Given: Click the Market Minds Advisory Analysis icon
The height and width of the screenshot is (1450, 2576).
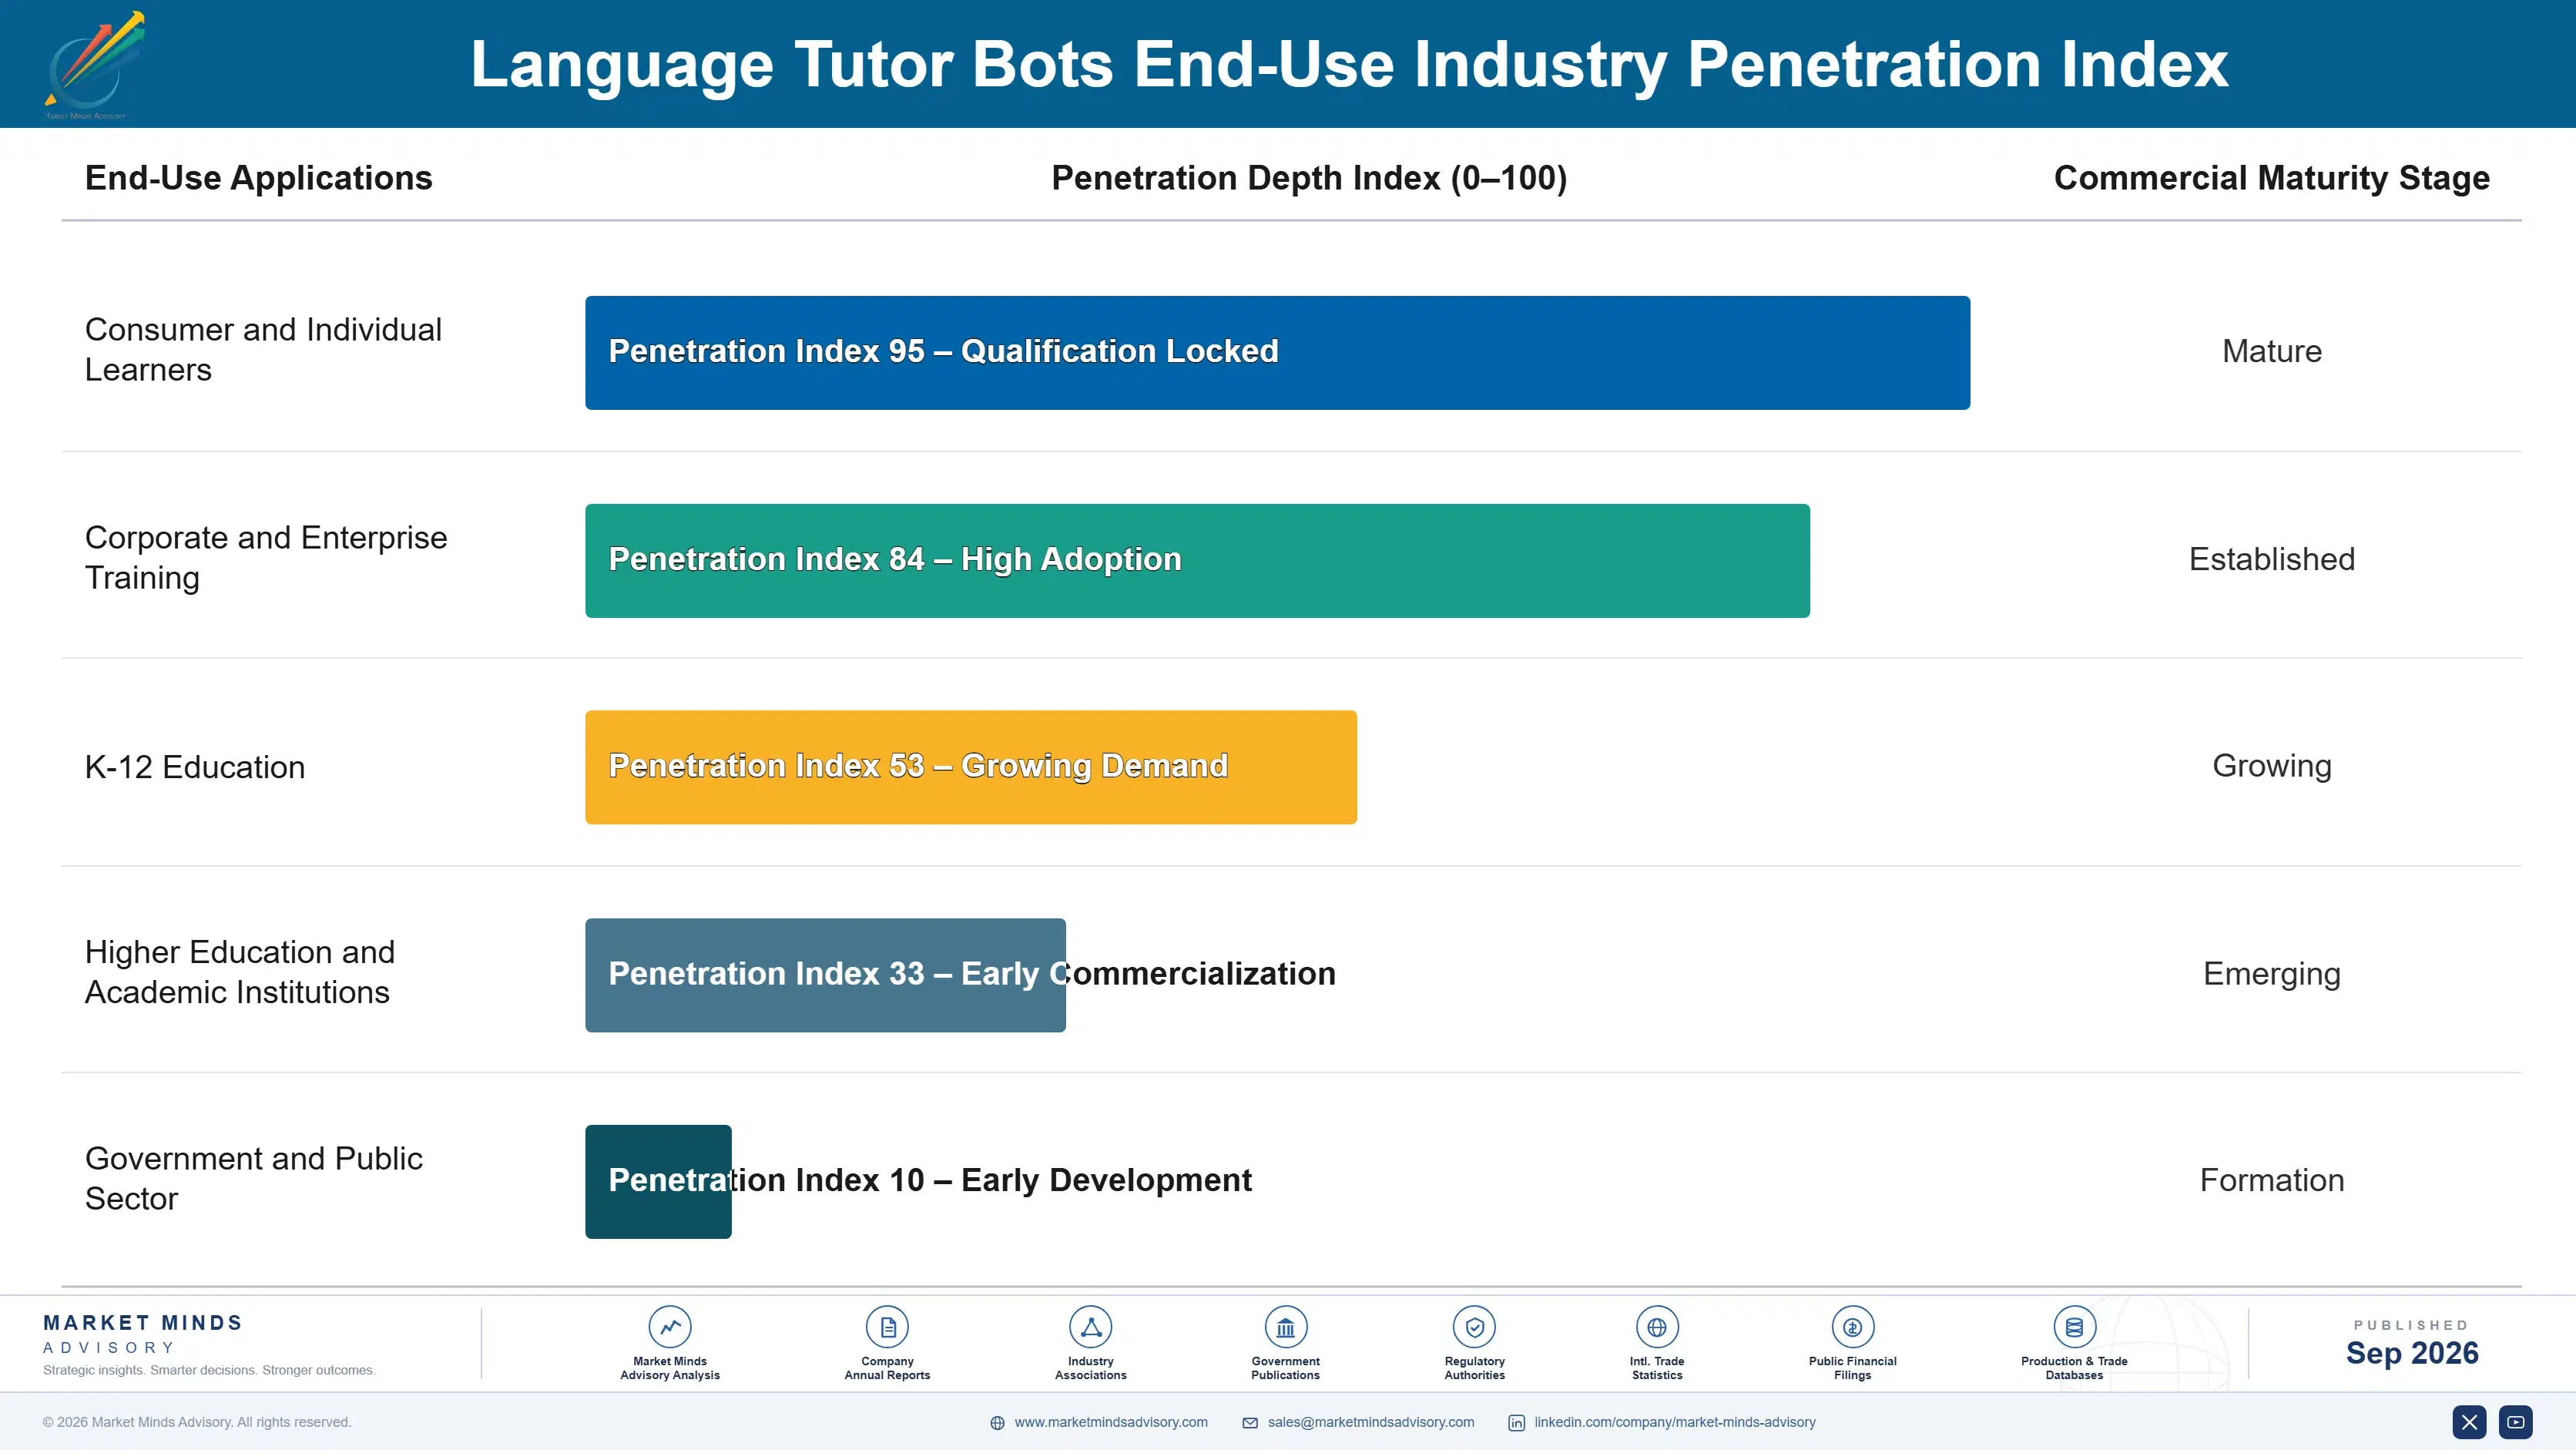Looking at the screenshot, I should coord(670,1327).
